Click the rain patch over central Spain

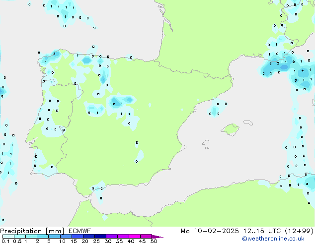[x=122, y=102]
